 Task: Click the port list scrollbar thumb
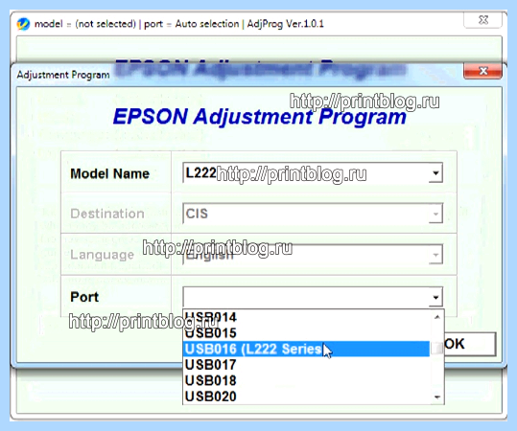point(437,349)
